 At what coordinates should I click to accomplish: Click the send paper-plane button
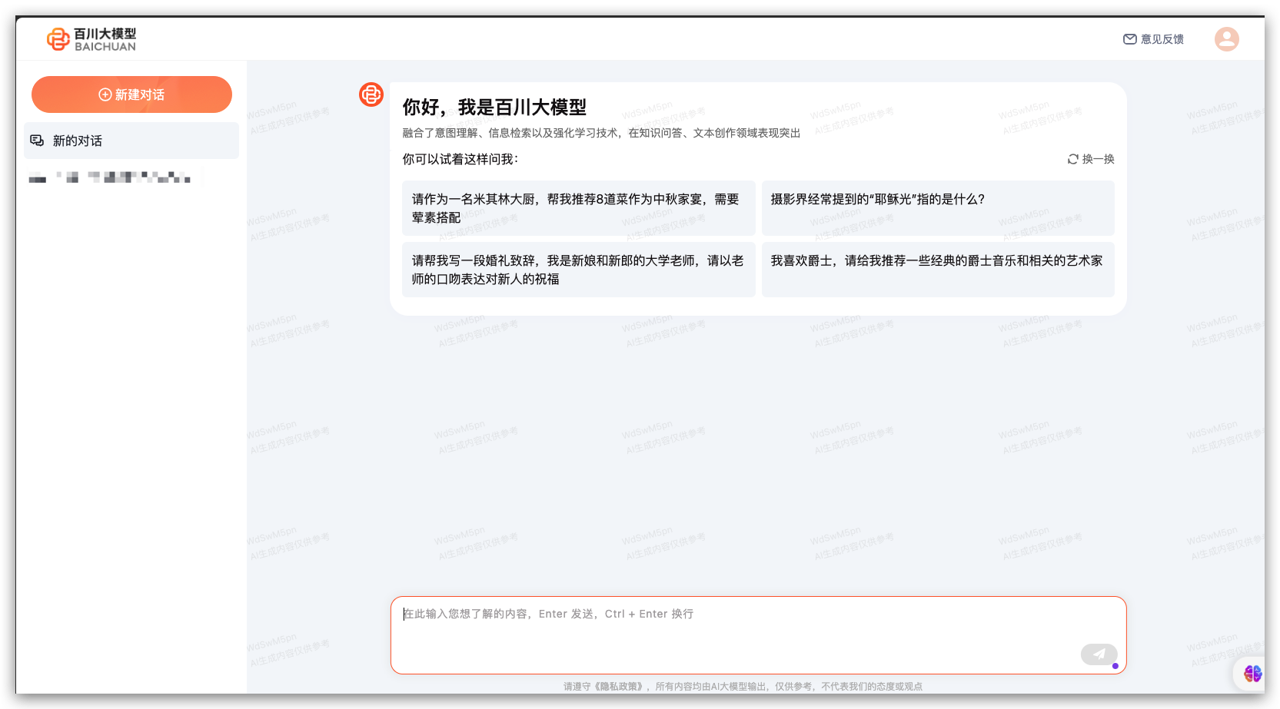(x=1099, y=654)
